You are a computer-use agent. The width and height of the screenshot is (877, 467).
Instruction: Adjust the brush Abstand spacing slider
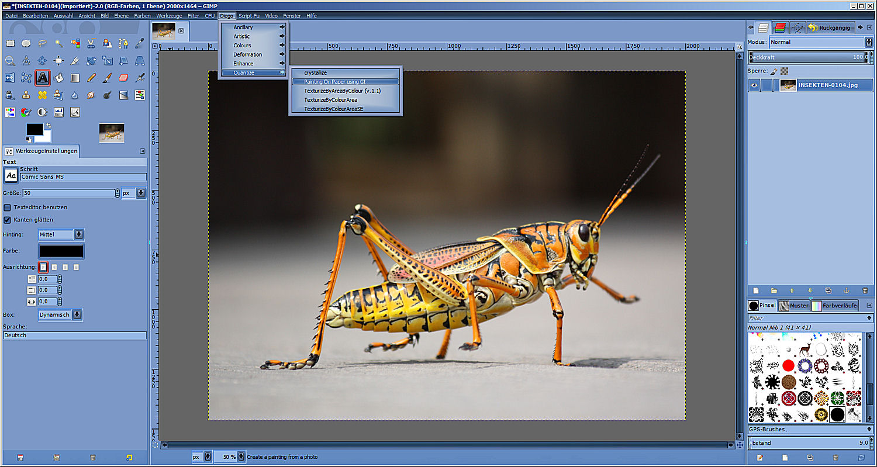point(809,443)
